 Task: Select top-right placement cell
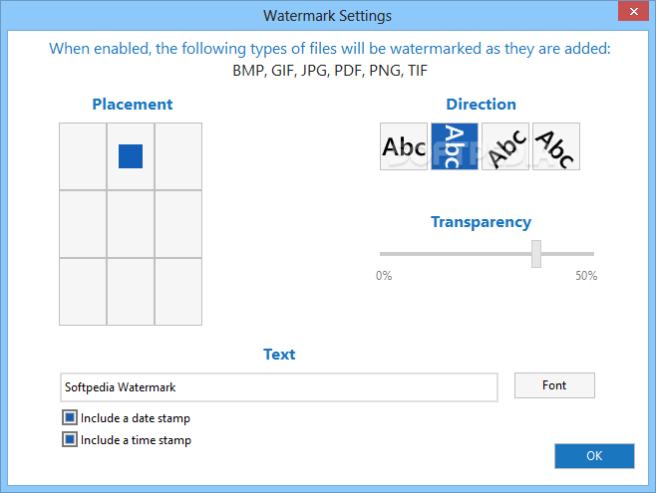(178, 156)
